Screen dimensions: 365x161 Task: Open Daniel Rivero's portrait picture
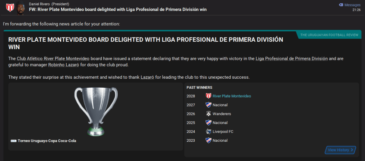(x=22, y=7)
